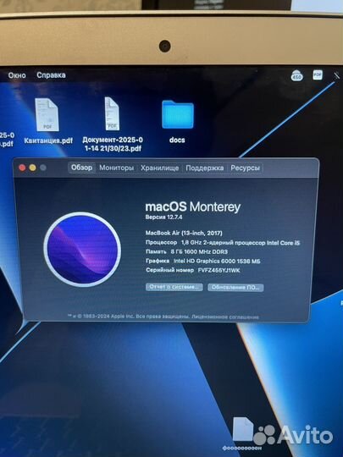The width and height of the screenshot is (343, 457).
Task: Select the Документ-2025-01-14 PDF file icon
Action: 112,113
